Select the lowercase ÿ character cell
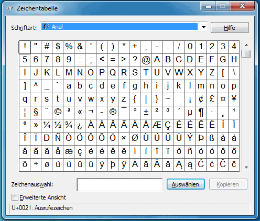 tap(124, 165)
